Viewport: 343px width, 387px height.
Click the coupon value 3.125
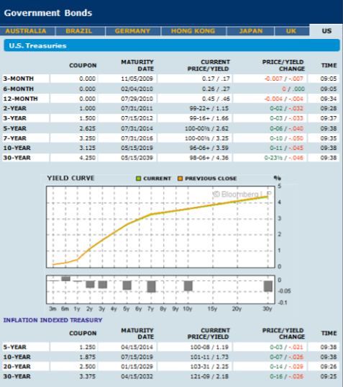pos(88,148)
